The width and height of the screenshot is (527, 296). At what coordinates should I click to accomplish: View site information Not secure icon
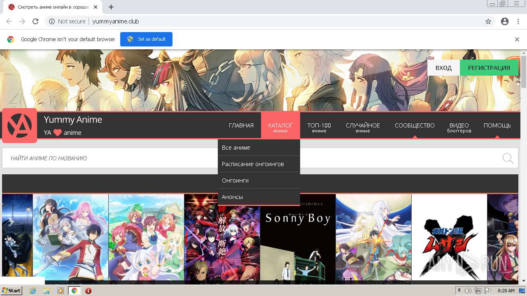click(52, 21)
